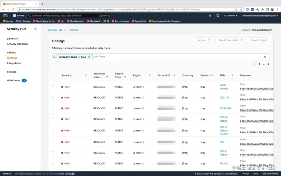Open the Workflow status dropdown button
The height and width of the screenshot is (176, 281).
(231, 40)
